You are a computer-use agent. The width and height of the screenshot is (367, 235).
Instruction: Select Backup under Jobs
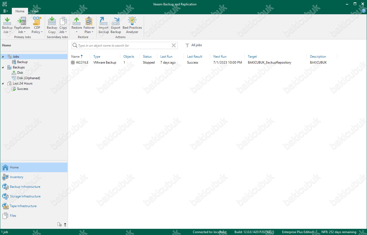pyautogui.click(x=22, y=62)
